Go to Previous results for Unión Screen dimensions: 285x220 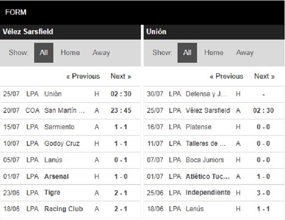pyautogui.click(x=226, y=76)
